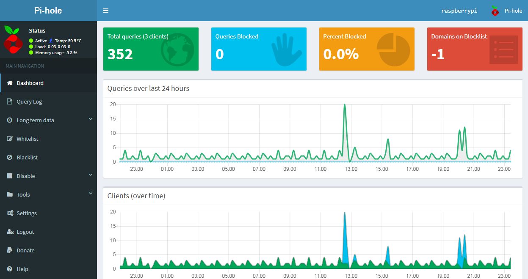The height and width of the screenshot is (279, 528).
Task: Click the Settings gears icon
Action: coord(10,213)
